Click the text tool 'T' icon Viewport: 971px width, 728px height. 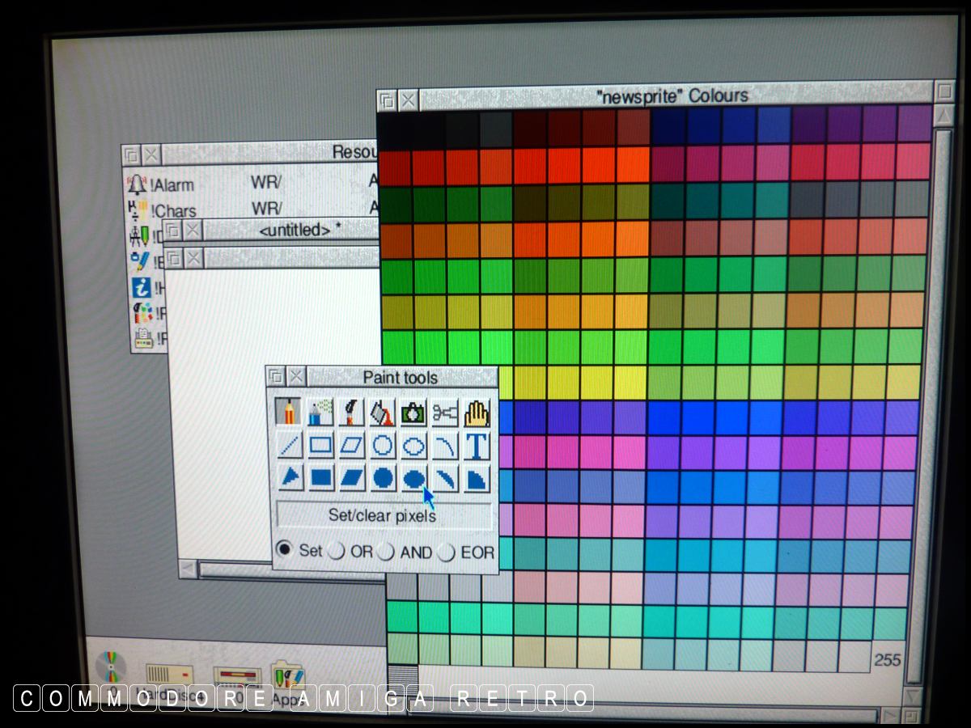[477, 446]
